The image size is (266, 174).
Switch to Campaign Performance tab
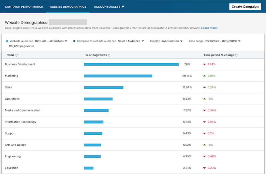click(24, 7)
